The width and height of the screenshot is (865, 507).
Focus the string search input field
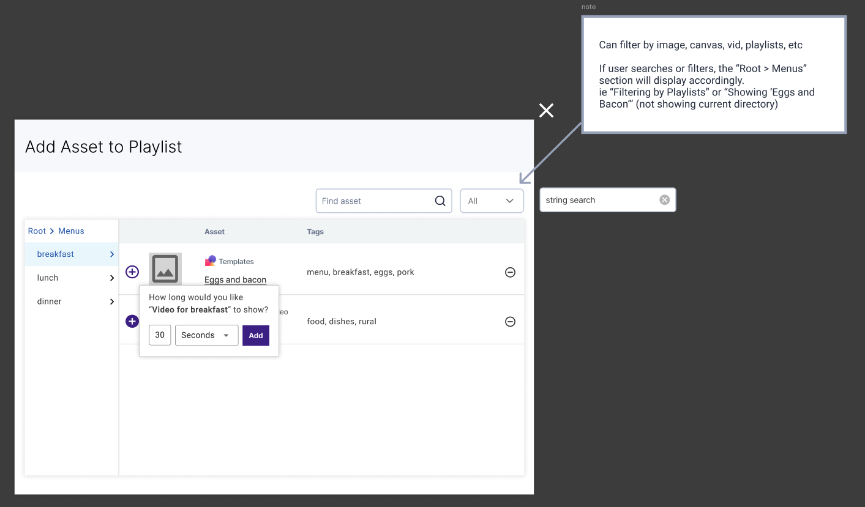607,200
